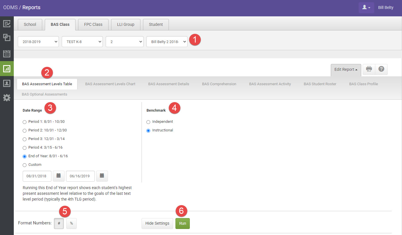Click the bar chart Reports icon
The height and width of the screenshot is (235, 402).
tap(7, 69)
